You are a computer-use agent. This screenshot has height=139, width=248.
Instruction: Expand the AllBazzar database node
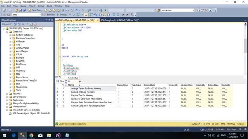[10, 42]
